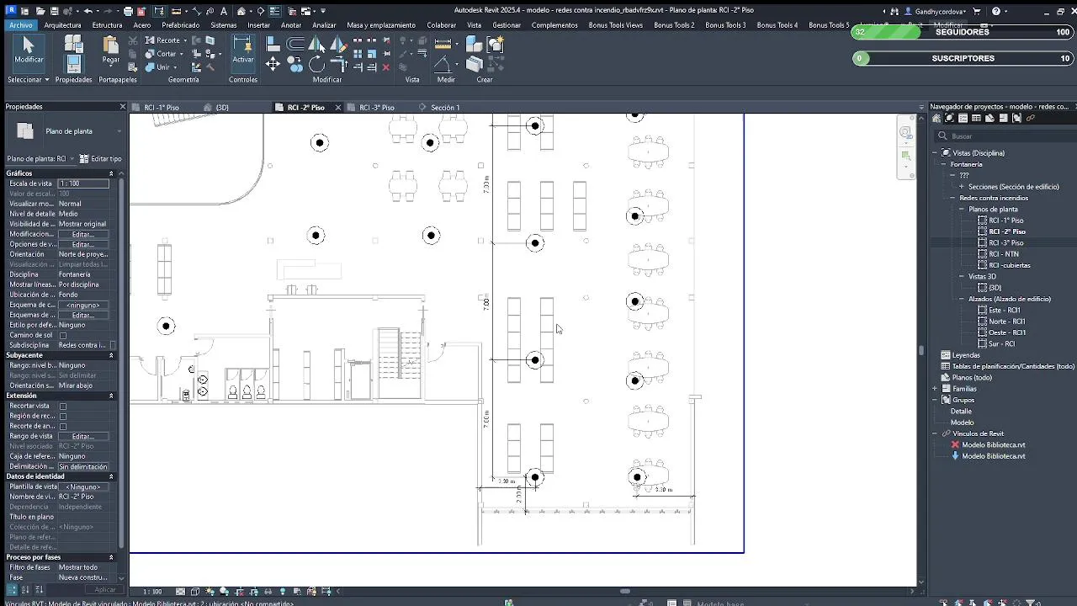Click the Mirror pick axis tool icon
This screenshot has height=606, width=1077.
[316, 44]
